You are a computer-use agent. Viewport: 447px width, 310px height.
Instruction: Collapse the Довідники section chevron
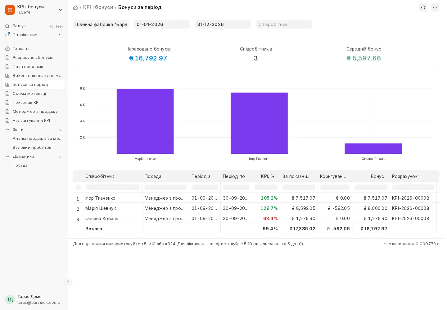pos(61,157)
